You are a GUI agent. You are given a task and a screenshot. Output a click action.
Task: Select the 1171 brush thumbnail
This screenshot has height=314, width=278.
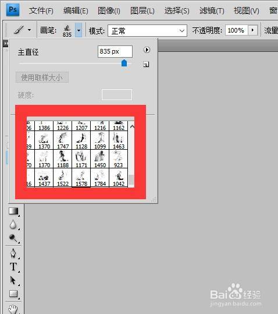click(81, 159)
